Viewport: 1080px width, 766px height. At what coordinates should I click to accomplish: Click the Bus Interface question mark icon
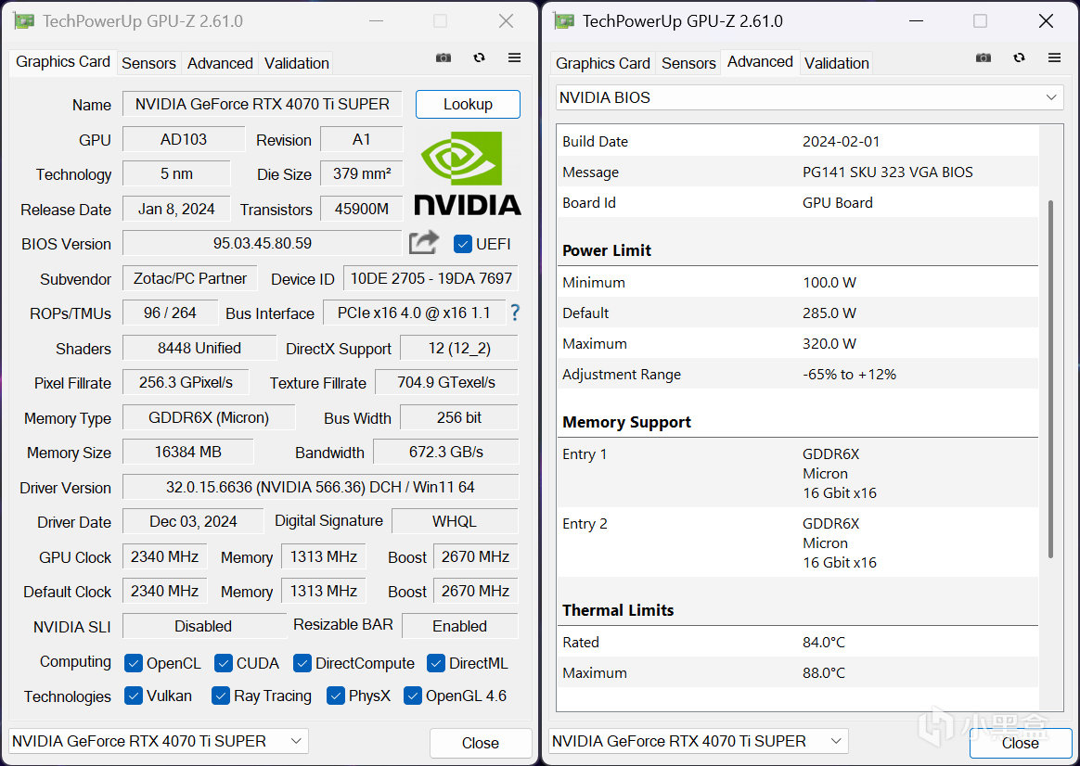point(515,313)
